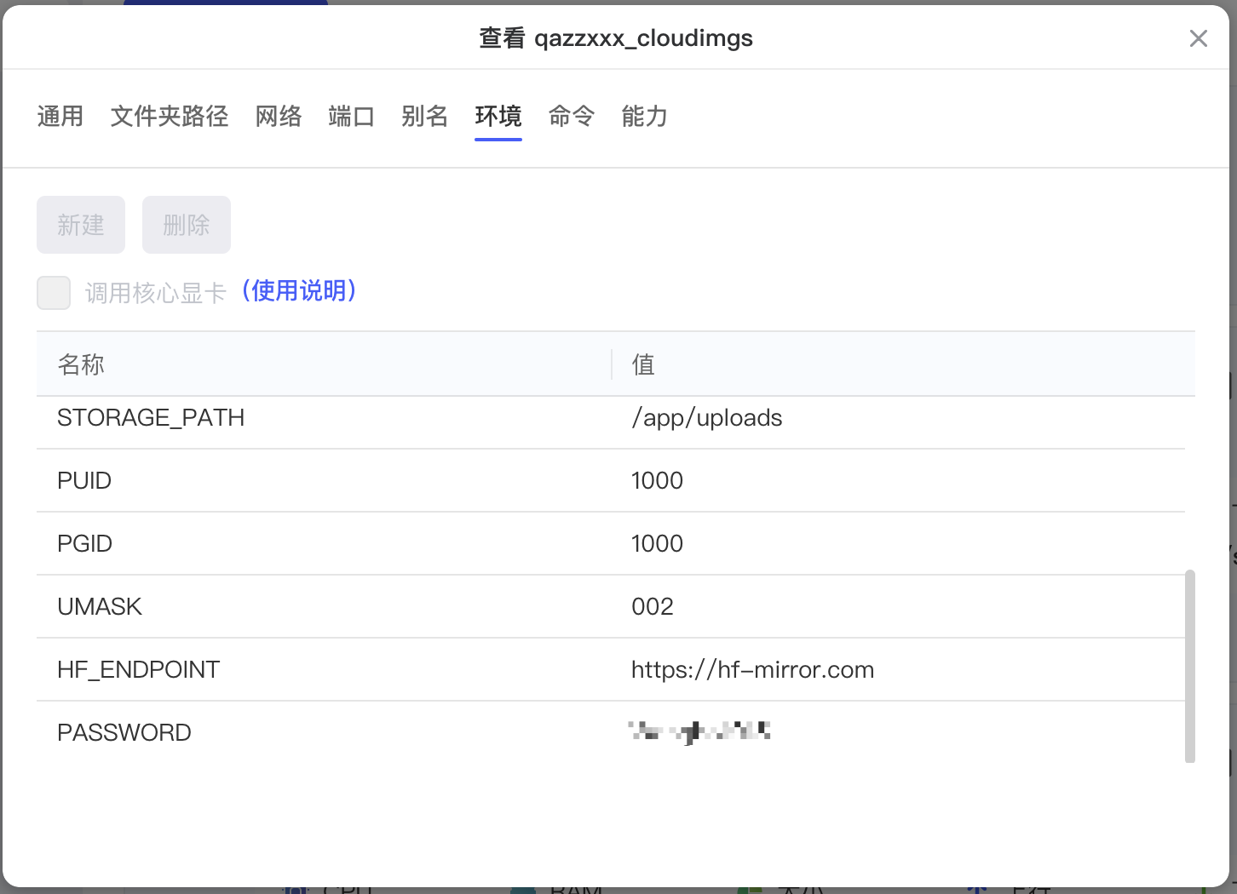Select the 环境 tab
This screenshot has height=894, width=1237.
498,116
